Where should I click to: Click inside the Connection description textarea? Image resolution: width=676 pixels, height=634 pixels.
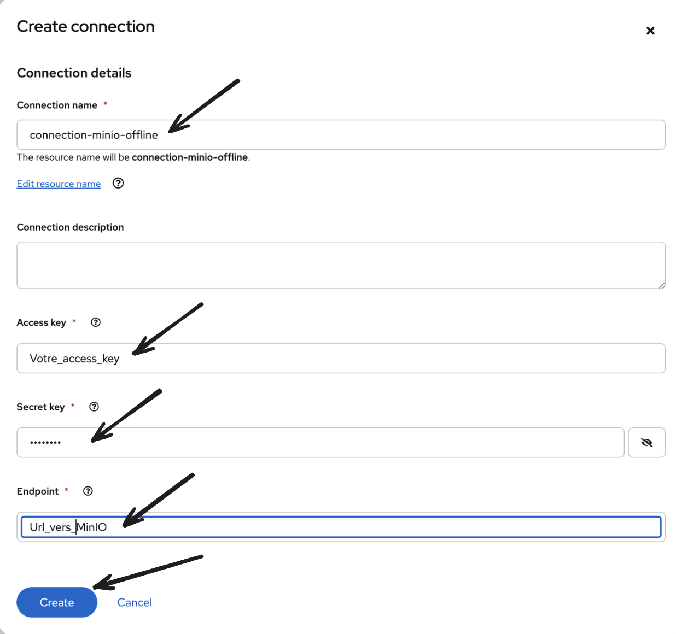pos(341,265)
